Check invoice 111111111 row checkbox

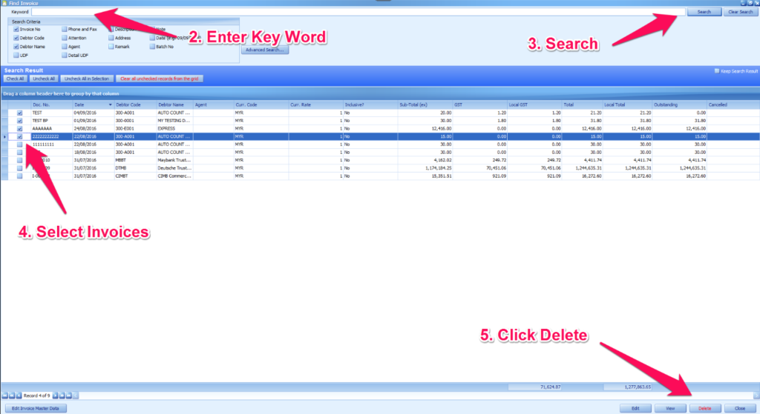click(x=20, y=144)
